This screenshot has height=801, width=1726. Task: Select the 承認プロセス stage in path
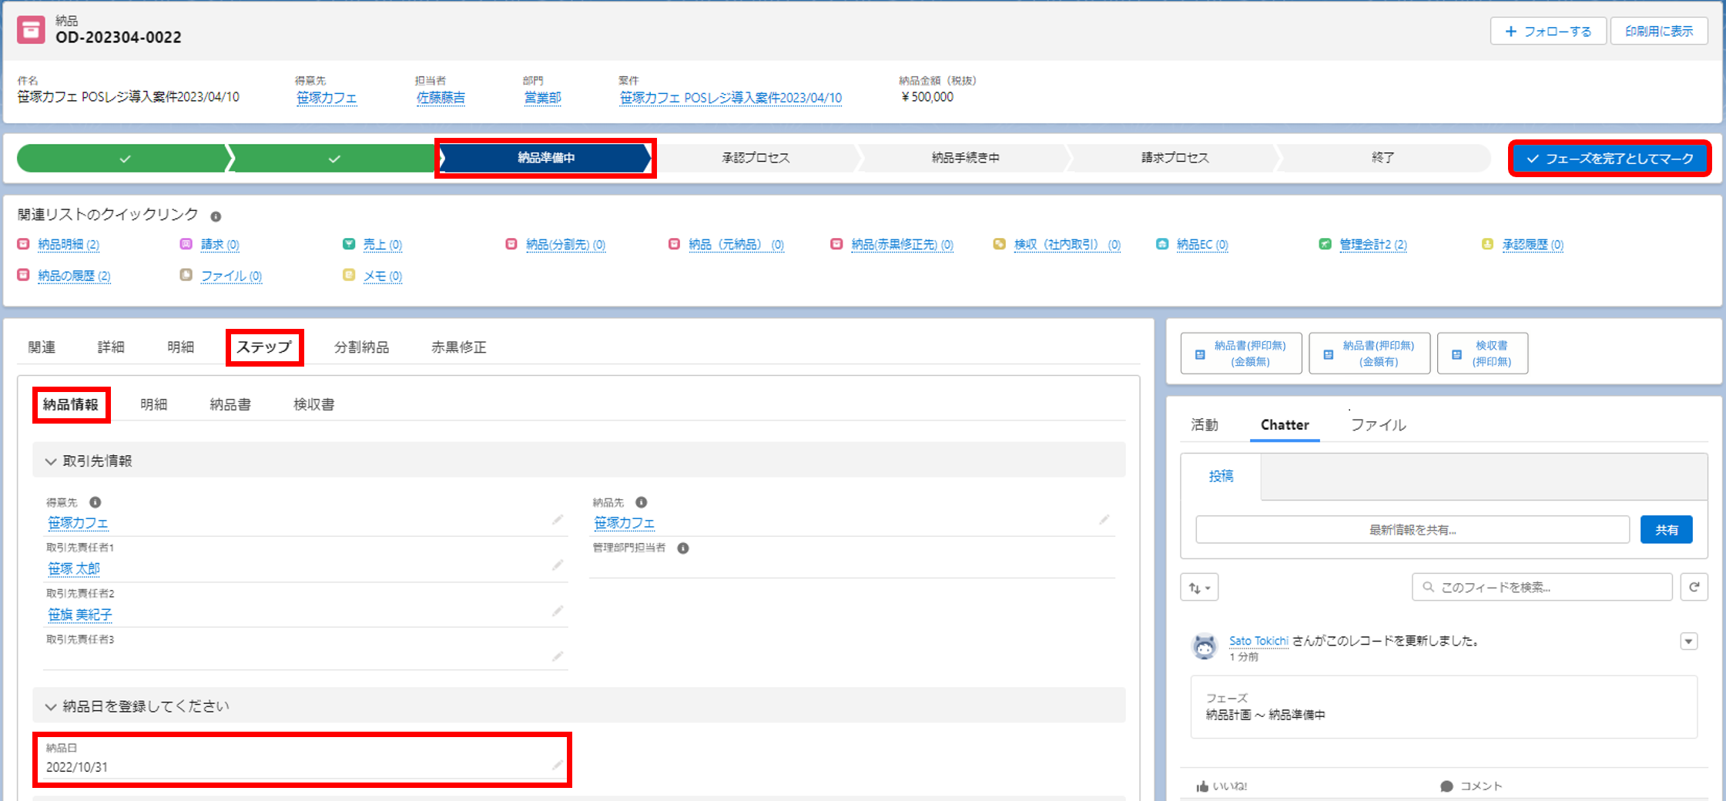pos(756,158)
